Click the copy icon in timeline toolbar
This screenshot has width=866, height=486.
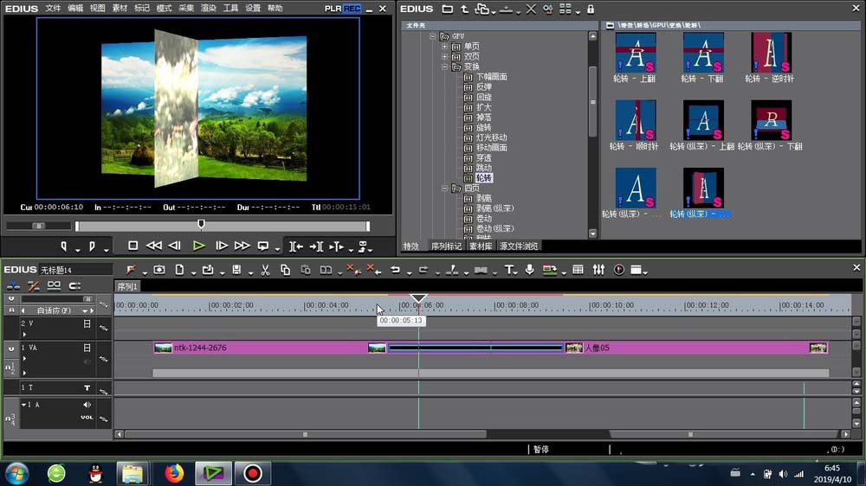coord(285,270)
